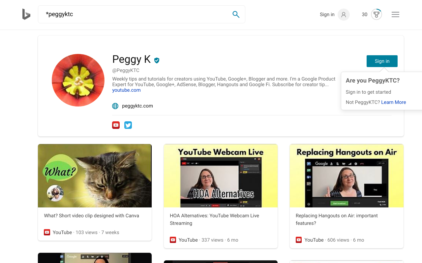Click the verified badge next to Peggy K
Viewport: 422px width, 263px height.
(x=157, y=60)
